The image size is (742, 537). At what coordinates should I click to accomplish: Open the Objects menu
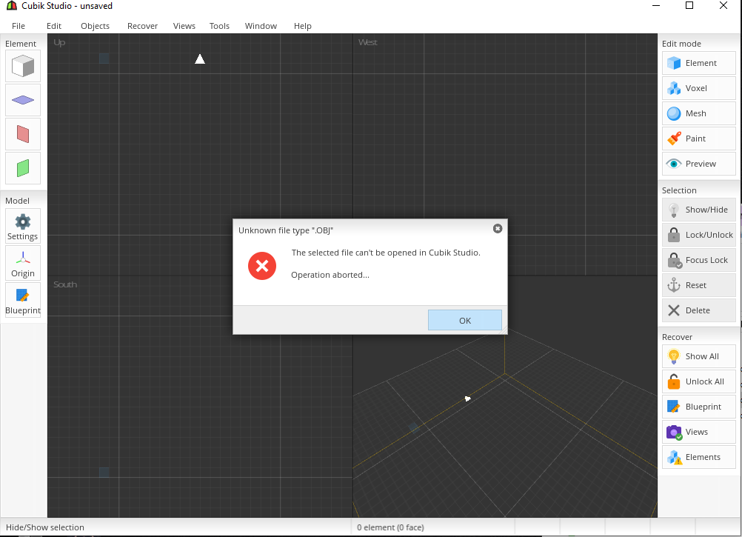click(95, 26)
